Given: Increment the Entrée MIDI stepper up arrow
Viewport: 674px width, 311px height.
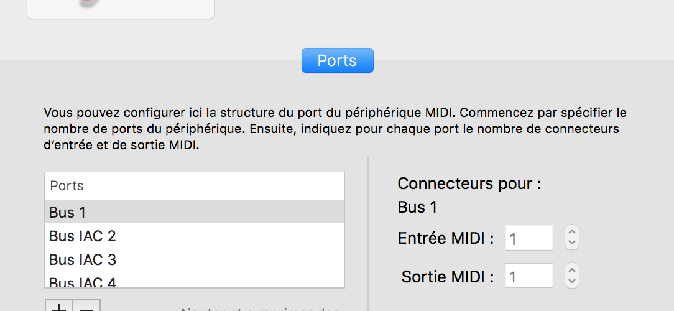Looking at the screenshot, I should pos(573,232).
